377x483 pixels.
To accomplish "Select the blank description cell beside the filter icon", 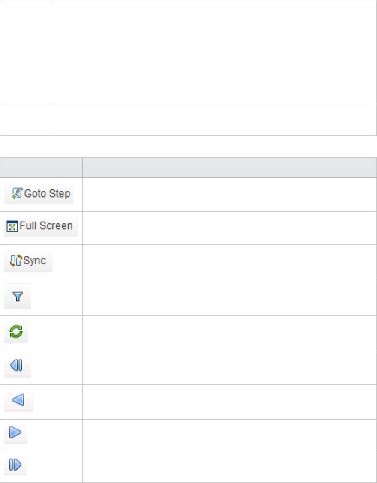I will pos(229,297).
